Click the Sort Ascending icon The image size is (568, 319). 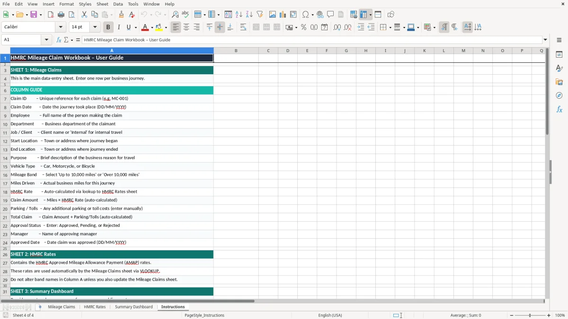click(239, 15)
